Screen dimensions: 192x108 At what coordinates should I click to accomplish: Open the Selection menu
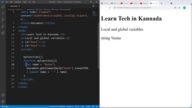click(x=18, y=2)
